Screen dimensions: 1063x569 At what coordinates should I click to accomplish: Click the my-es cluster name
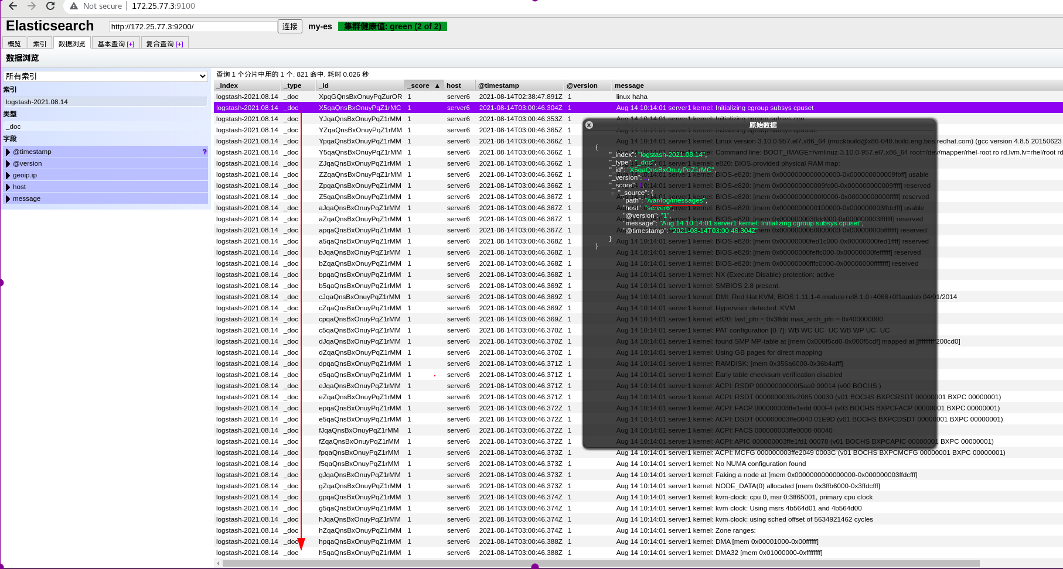(320, 26)
